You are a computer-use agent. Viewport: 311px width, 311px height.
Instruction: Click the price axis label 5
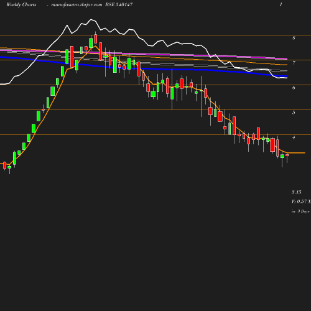[294, 113]
